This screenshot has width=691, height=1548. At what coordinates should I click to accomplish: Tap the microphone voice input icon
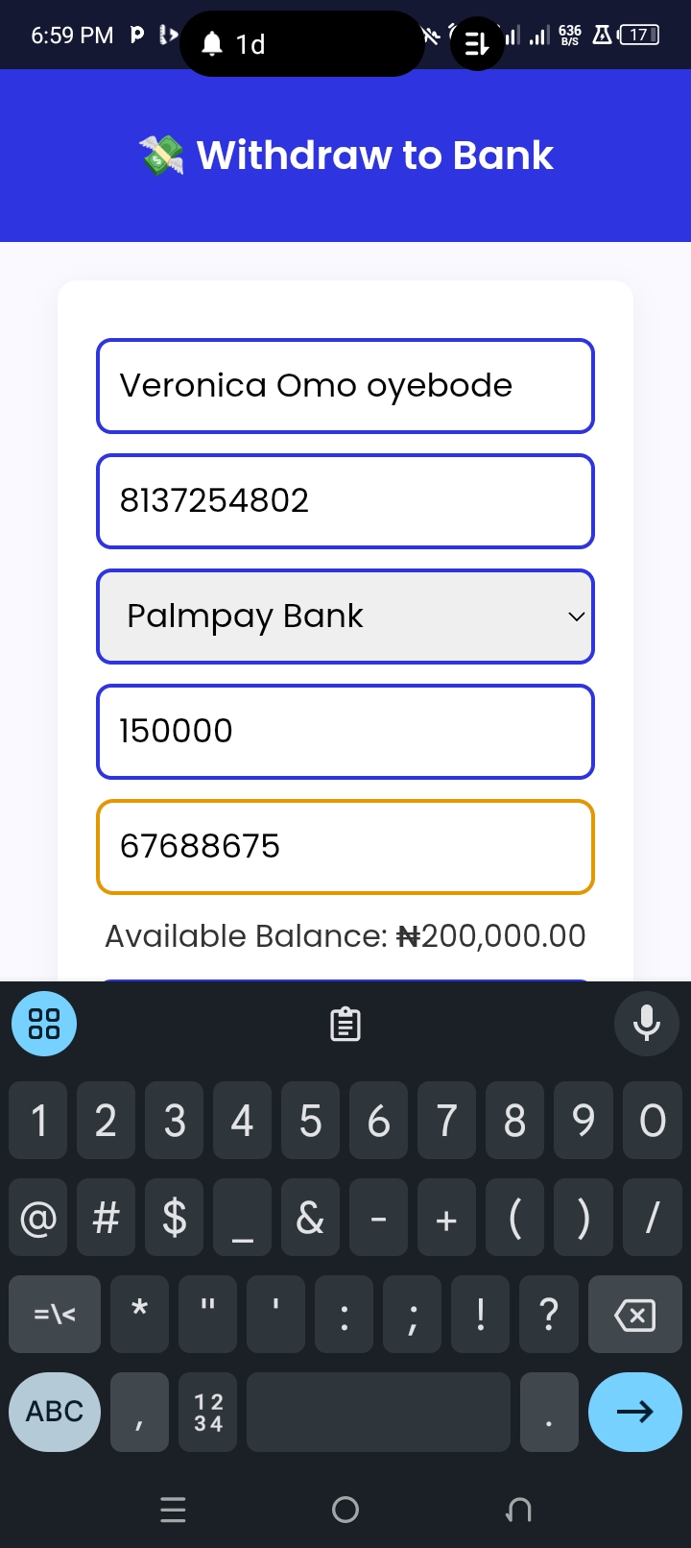pyautogui.click(x=647, y=1024)
